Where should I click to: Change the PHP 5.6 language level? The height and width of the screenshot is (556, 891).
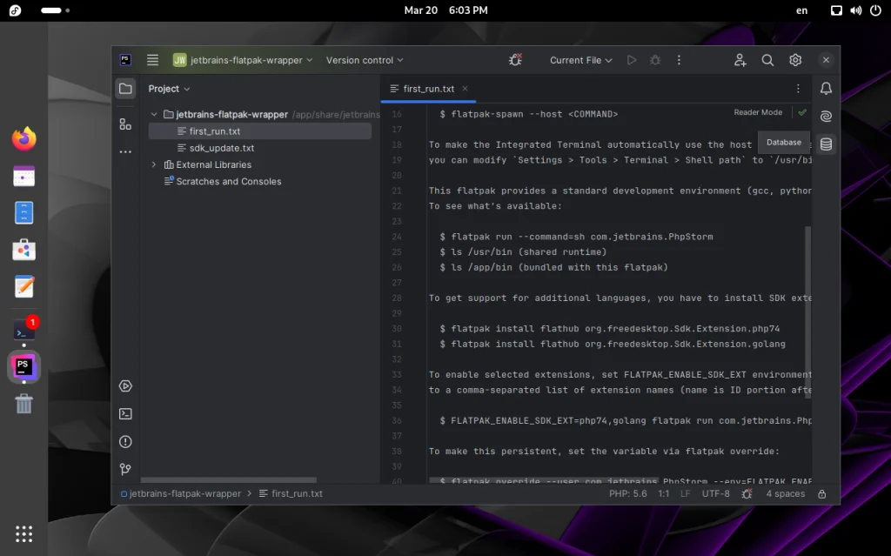(628, 493)
